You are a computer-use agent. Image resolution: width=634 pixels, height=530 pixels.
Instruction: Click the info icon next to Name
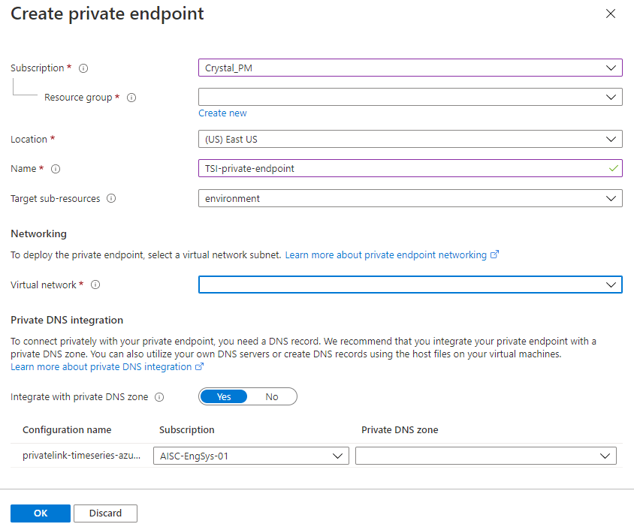coord(56,169)
